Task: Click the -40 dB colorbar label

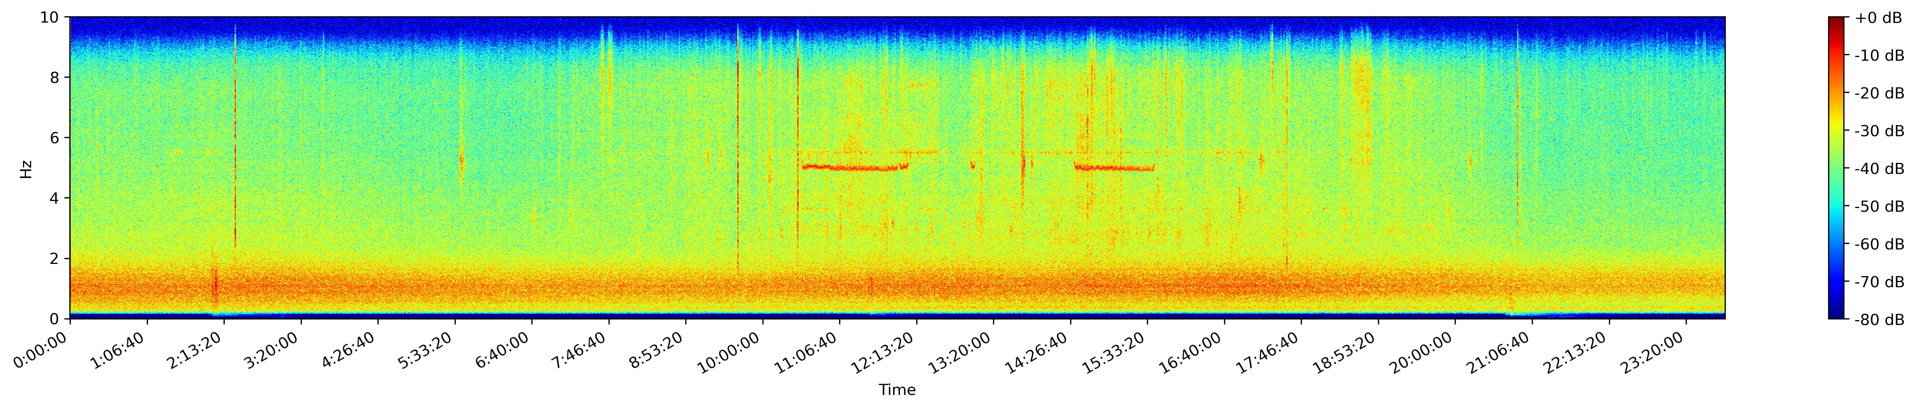Action: (1879, 168)
